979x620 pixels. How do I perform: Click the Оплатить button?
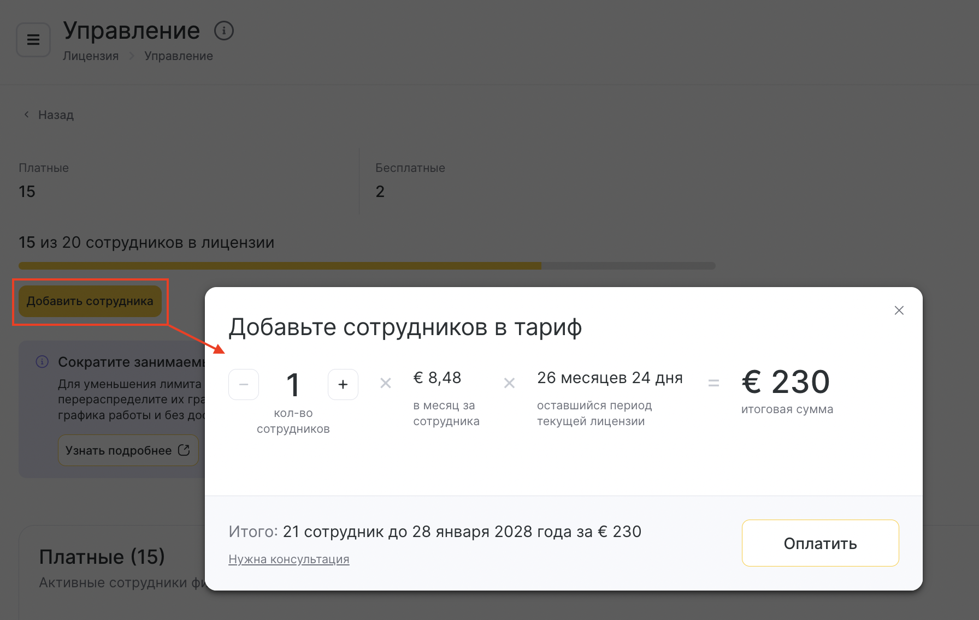[x=820, y=543]
